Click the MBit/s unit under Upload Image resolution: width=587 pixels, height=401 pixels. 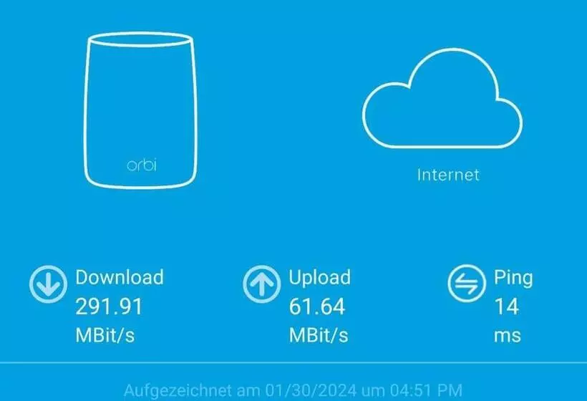(319, 334)
